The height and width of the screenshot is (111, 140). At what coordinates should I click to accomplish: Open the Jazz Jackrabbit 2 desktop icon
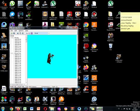click(x=29, y=16)
